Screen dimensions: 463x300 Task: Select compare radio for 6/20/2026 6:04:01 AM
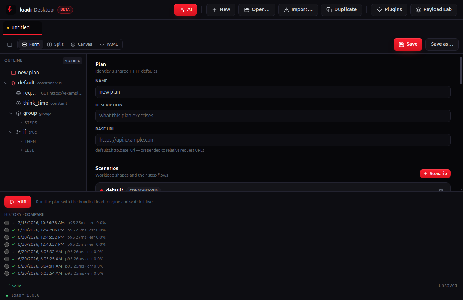(7, 266)
